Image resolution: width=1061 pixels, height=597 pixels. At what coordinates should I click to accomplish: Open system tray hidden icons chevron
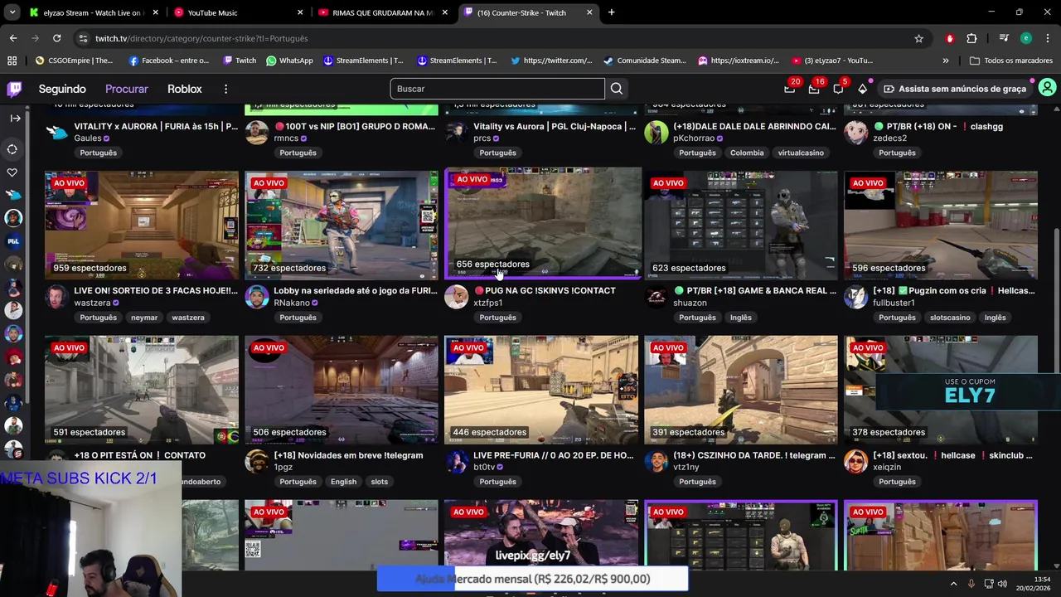click(953, 584)
